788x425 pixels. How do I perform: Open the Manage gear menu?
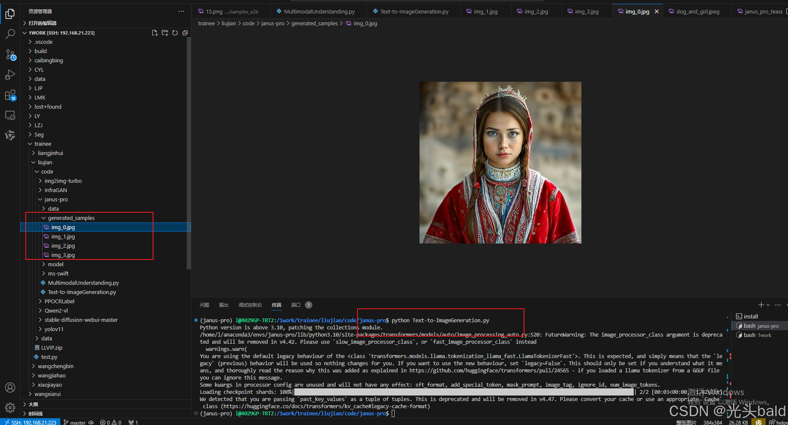(x=10, y=407)
